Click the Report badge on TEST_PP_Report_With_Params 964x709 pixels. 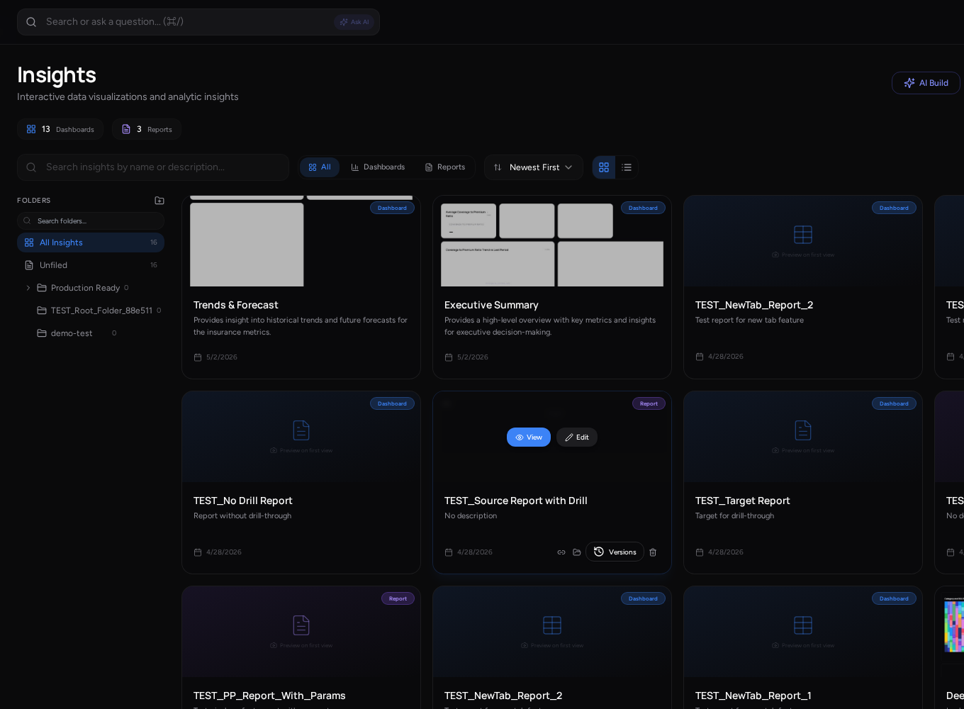[x=398, y=598]
